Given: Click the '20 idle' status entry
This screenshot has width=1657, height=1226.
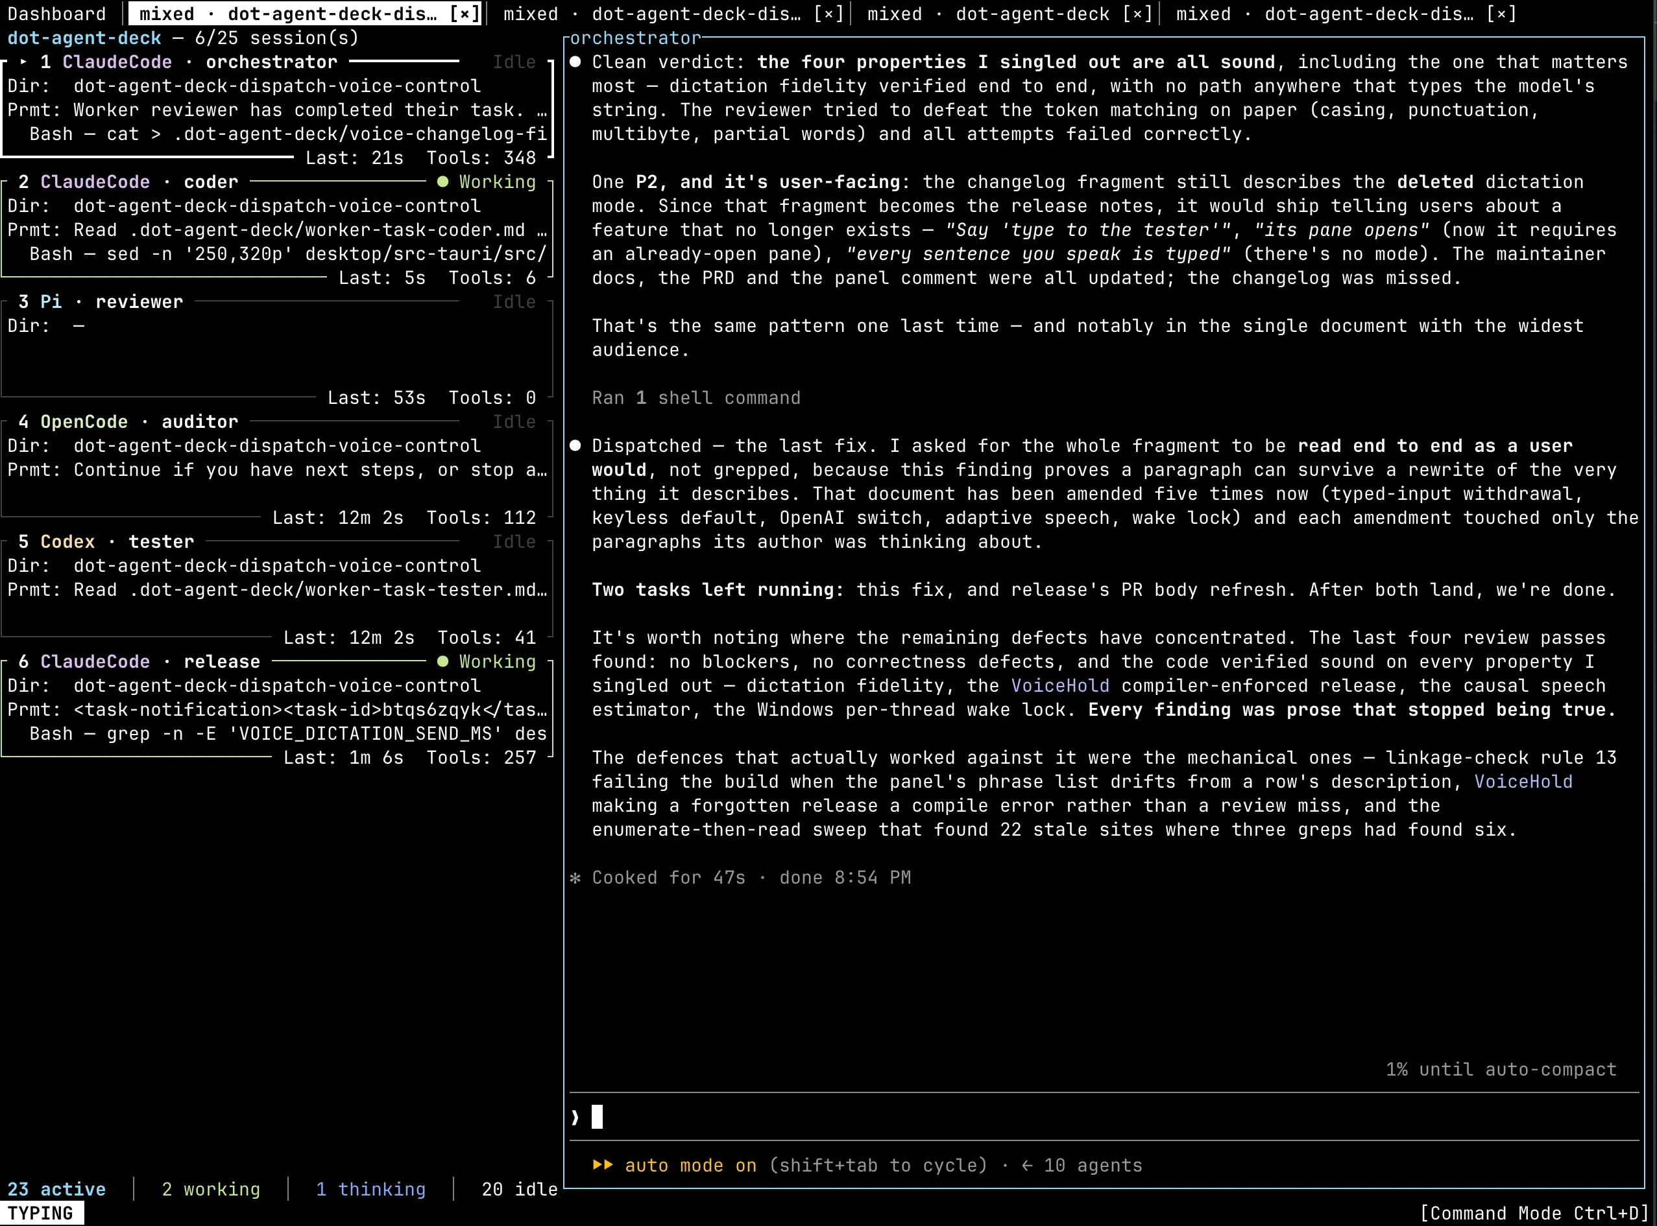Looking at the screenshot, I should (x=519, y=1189).
